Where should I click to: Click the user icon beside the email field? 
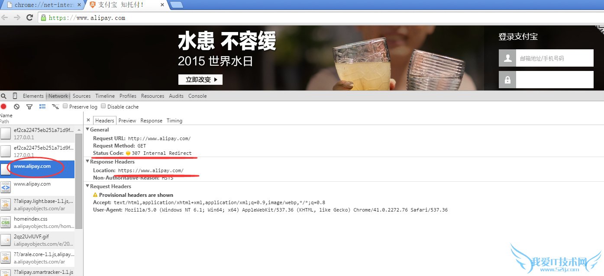pos(507,58)
